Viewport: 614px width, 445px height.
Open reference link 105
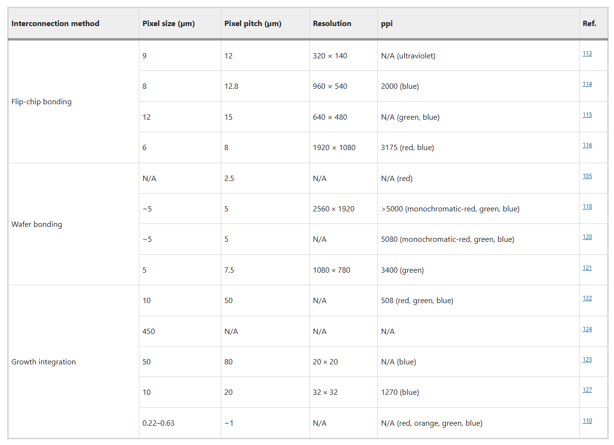tap(587, 176)
